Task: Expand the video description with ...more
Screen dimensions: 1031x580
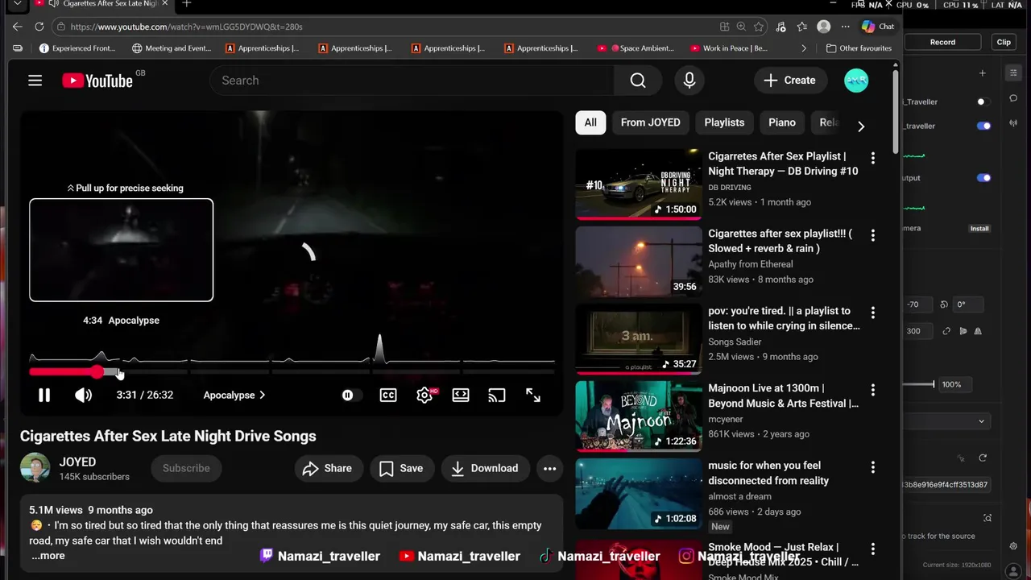Action: (48, 556)
